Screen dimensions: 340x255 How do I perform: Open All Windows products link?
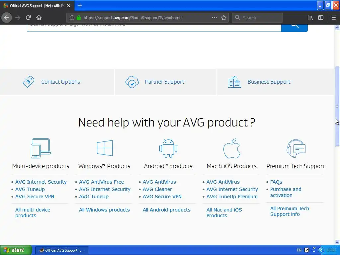(104, 210)
